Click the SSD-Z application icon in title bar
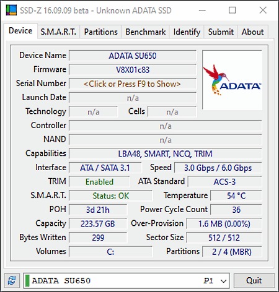The height and width of the screenshot is (292, 279). pos(11,10)
